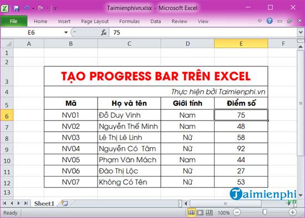305x218 pixels.
Task: Switch to Page Layout view in the status bar
Action: [200, 212]
